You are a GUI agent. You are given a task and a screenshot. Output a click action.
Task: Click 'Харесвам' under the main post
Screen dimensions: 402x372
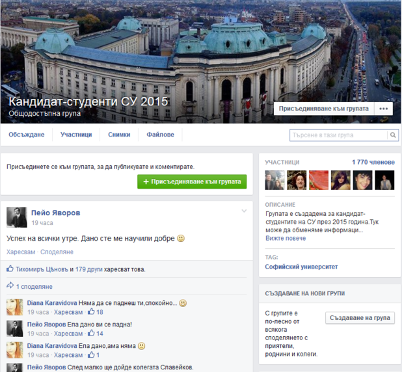tap(21, 252)
